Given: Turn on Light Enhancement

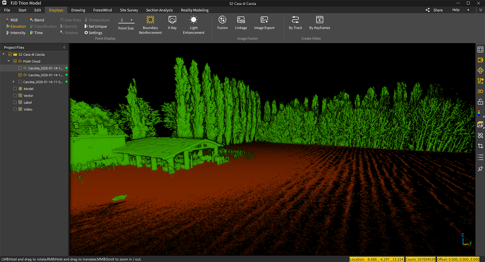Looking at the screenshot, I should coord(193,20).
